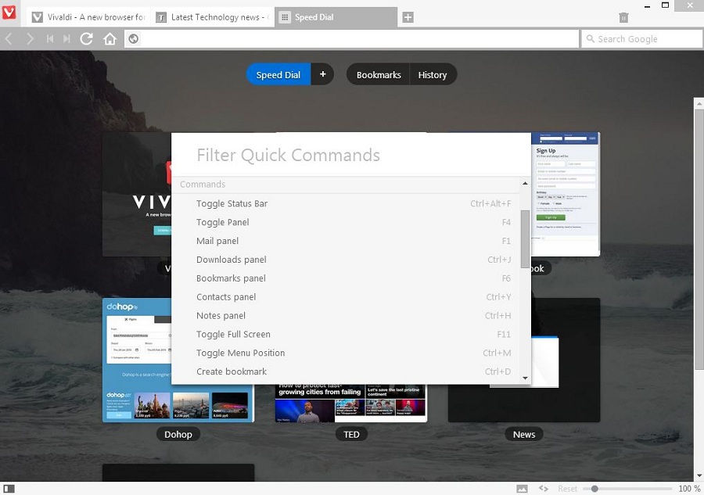Select the Speed Dial tab in tab bar

click(x=336, y=17)
